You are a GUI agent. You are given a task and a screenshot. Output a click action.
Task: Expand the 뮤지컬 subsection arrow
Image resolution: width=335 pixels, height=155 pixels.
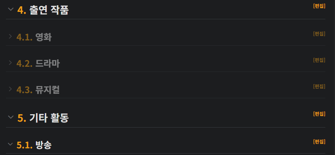(x=10, y=89)
